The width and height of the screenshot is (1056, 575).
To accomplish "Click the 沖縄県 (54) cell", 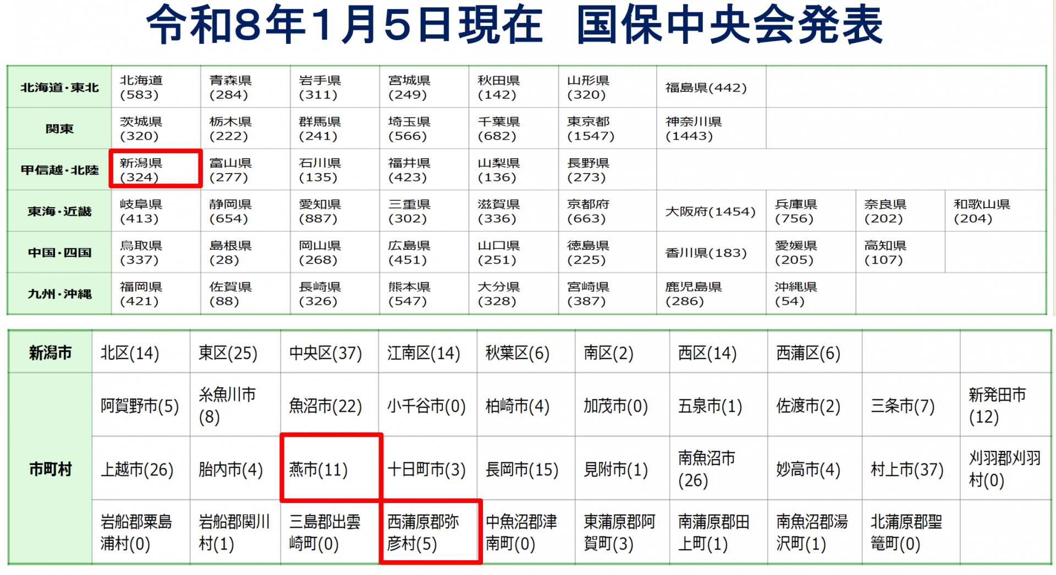I will click(810, 294).
